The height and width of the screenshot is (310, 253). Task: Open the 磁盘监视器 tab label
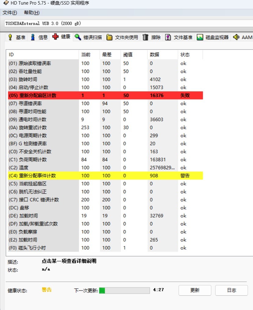pos(217,37)
